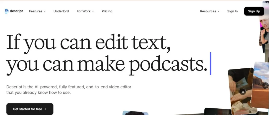
Task: Pause the desert landscape video clip
Action: 265,86
